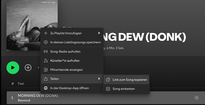Open the Teilen menu entry
This screenshot has height=105, width=205.
(x=72, y=79)
